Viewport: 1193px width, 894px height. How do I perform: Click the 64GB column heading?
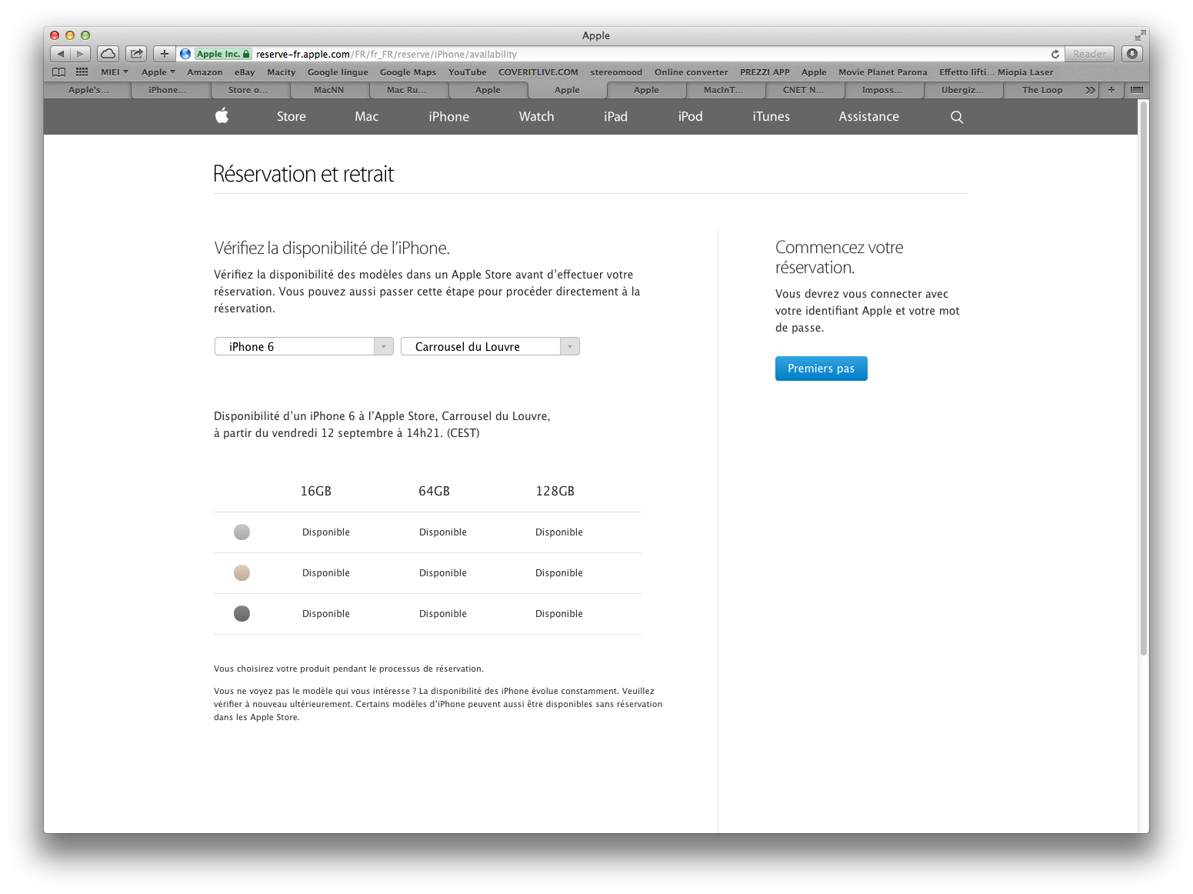pyautogui.click(x=434, y=491)
